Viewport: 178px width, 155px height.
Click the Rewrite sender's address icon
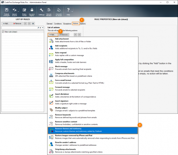point(51,144)
